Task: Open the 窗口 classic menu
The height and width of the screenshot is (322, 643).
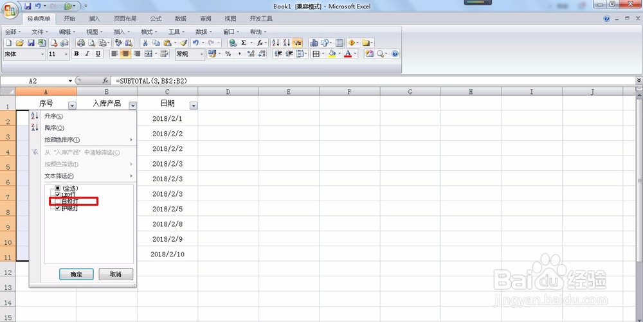Action: point(231,31)
